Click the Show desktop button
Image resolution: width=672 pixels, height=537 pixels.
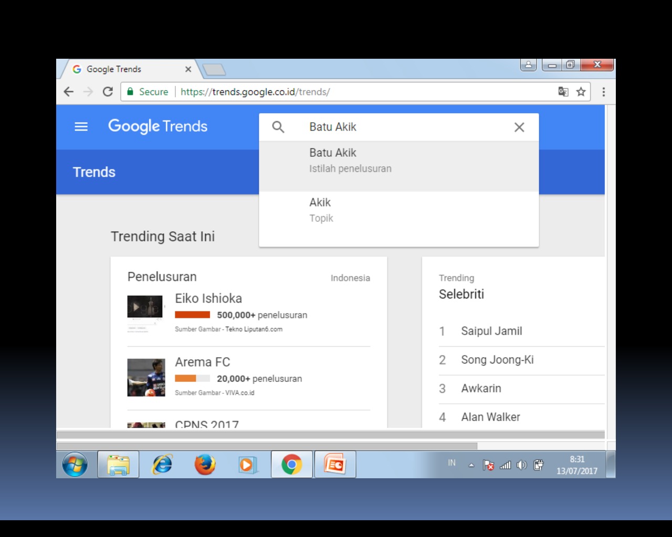[611, 465]
